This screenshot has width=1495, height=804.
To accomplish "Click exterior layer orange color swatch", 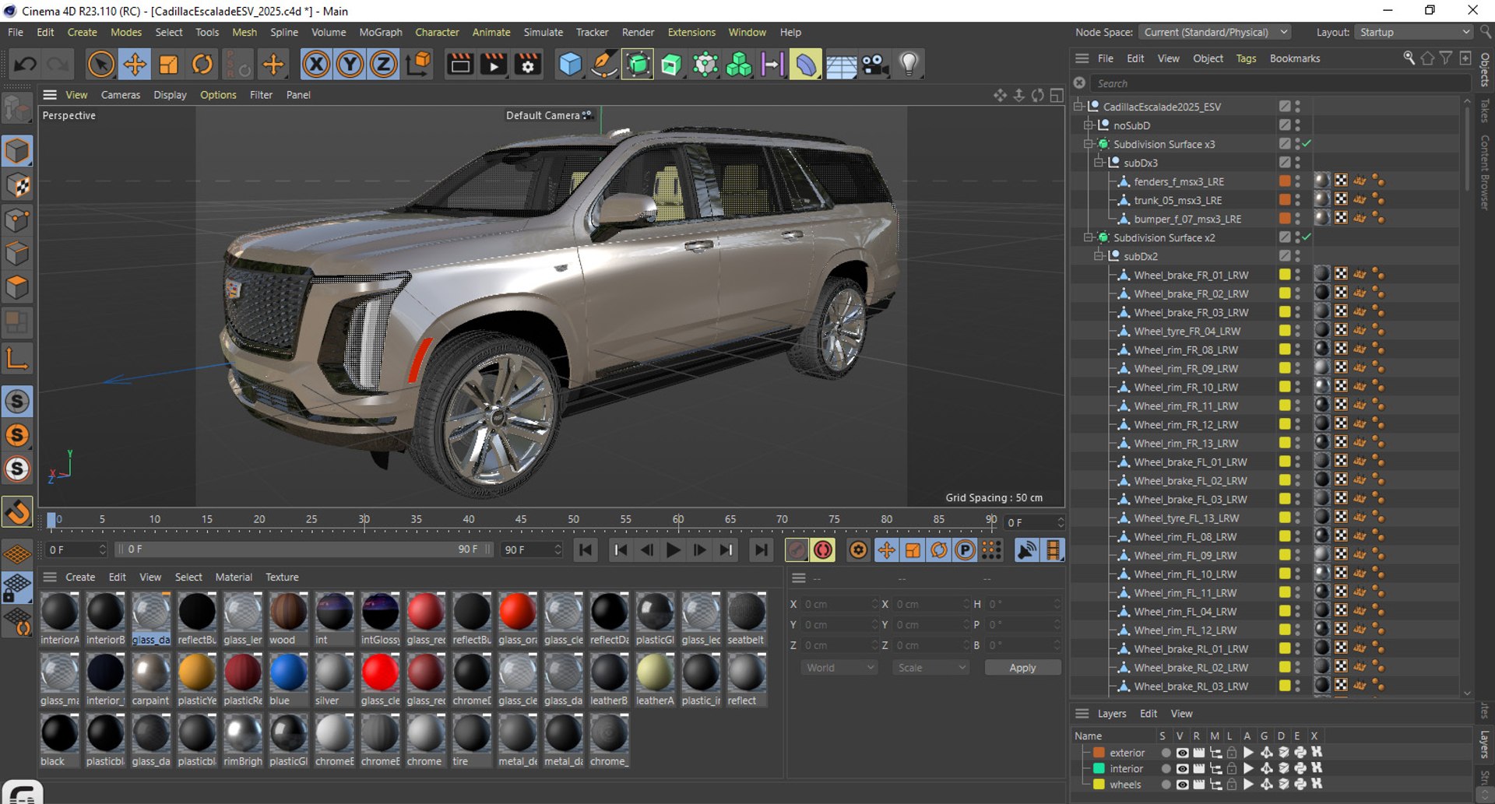I will point(1099,753).
